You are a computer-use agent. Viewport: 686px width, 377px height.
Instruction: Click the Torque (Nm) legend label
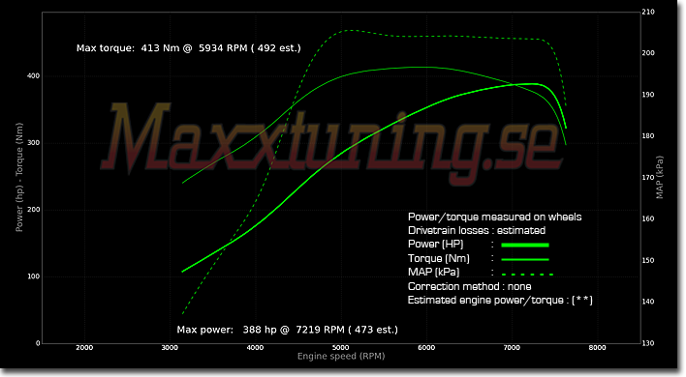click(x=438, y=258)
